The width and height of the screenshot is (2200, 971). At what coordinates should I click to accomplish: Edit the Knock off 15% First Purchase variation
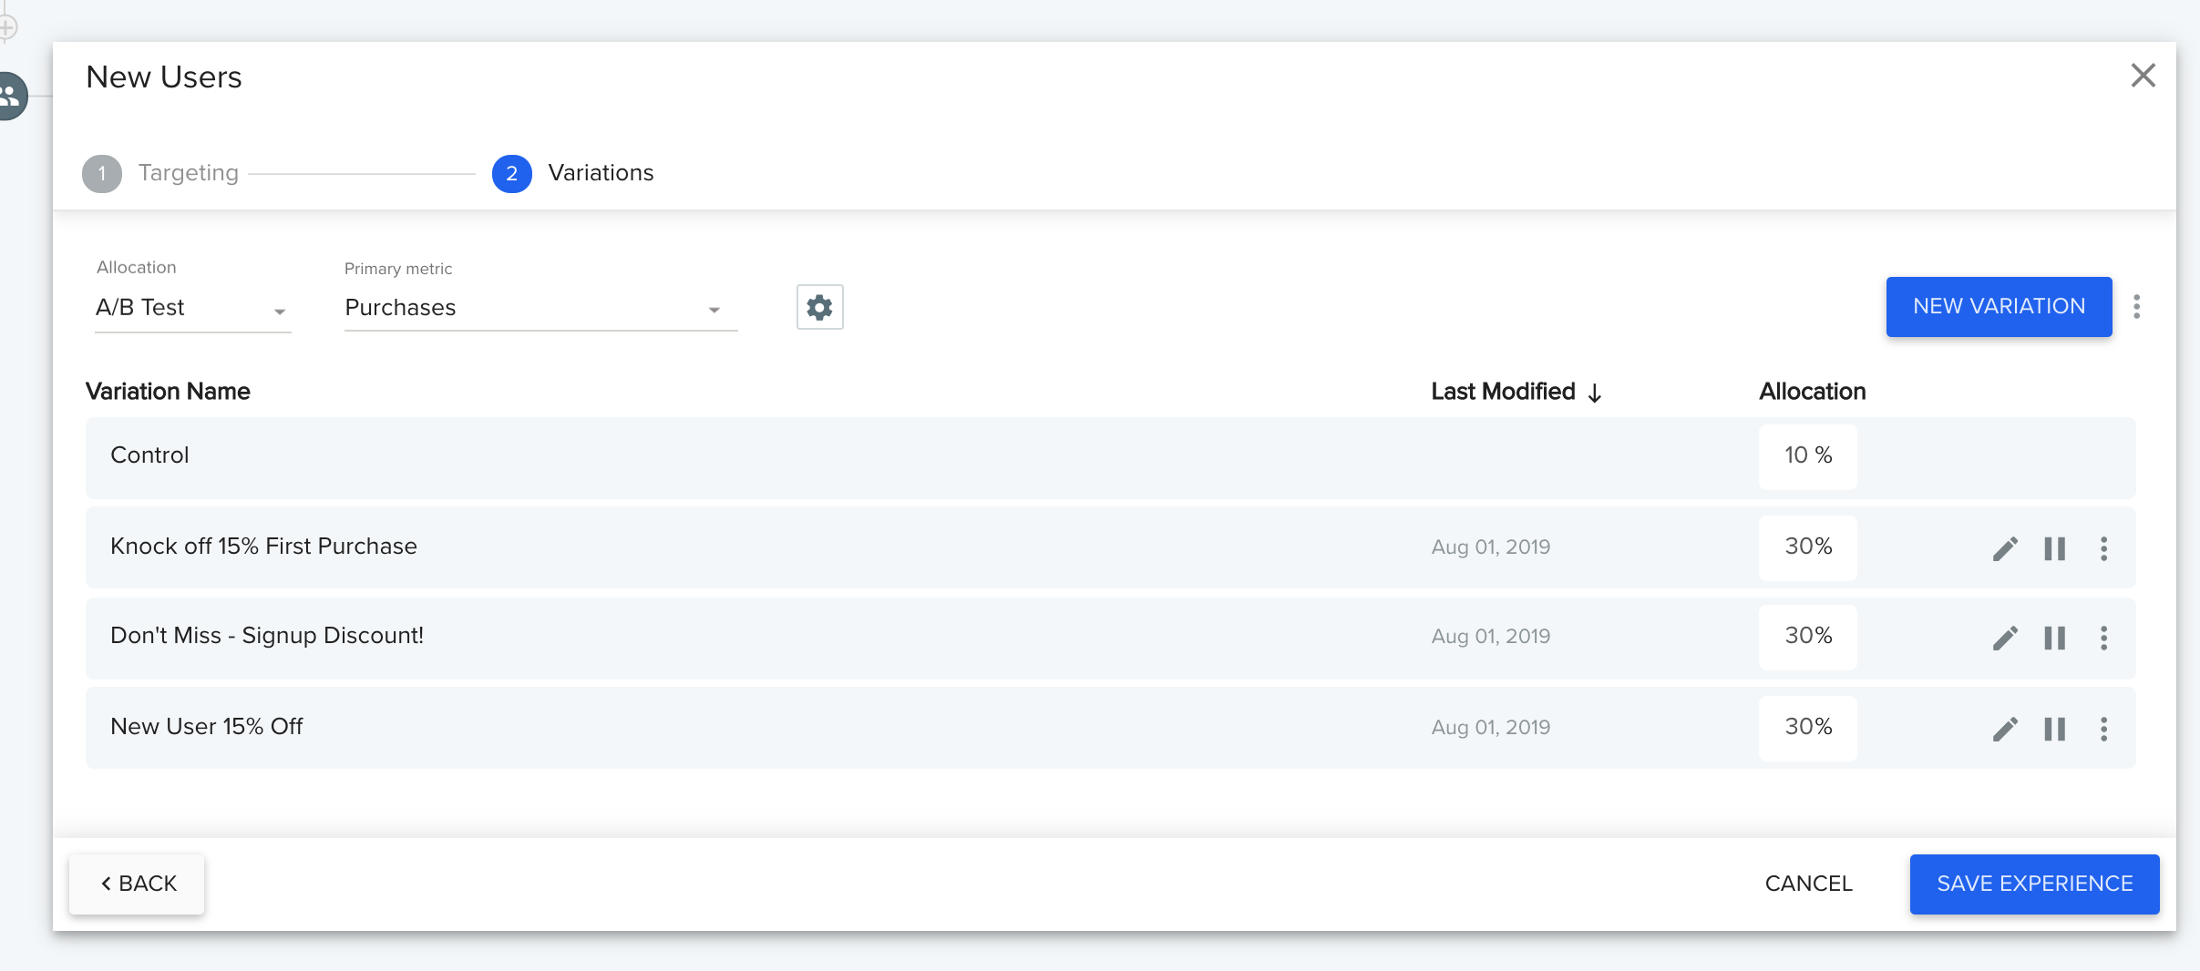tap(2005, 548)
